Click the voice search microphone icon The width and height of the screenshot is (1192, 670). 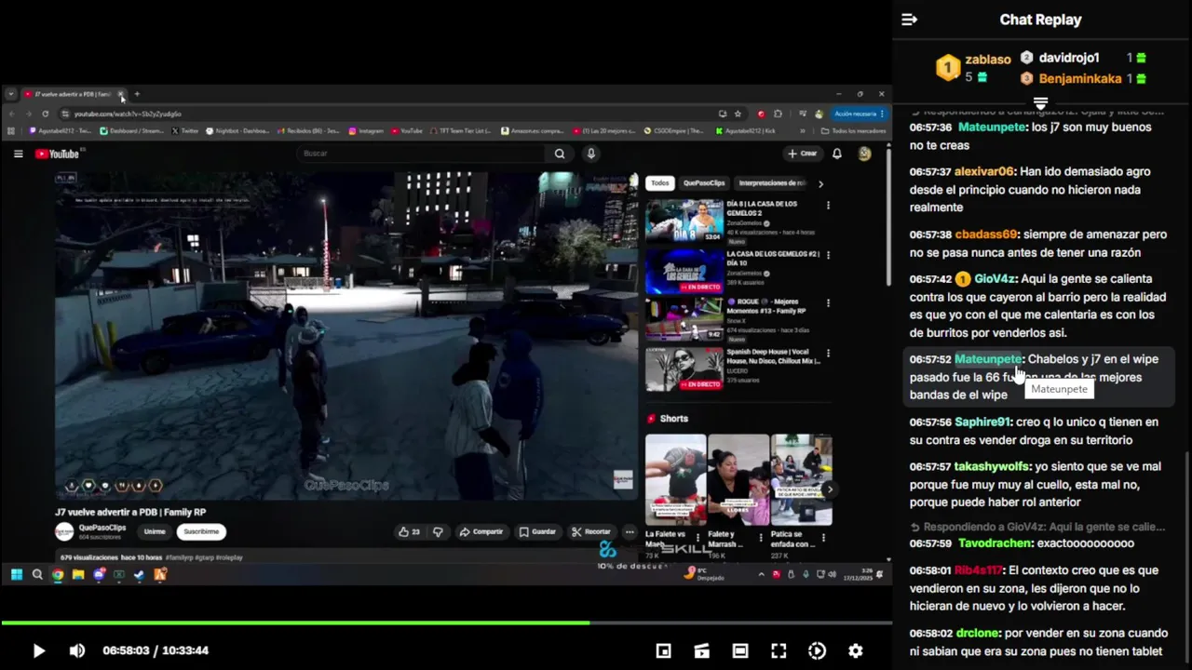click(x=590, y=154)
